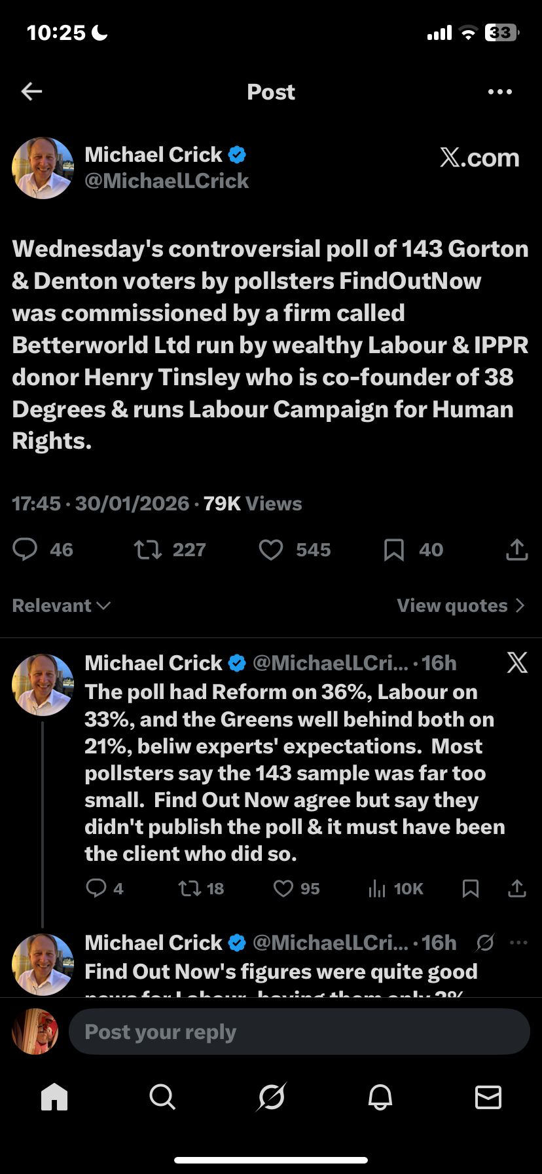The image size is (542, 1174).
Task: Like the main post with 545 likes
Action: tap(270, 550)
